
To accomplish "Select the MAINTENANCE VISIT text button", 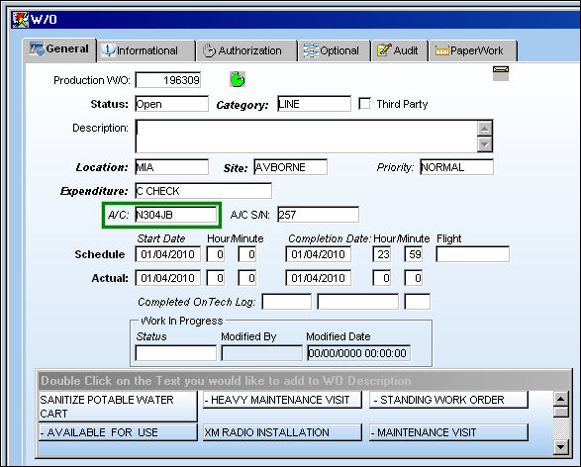I will [448, 432].
